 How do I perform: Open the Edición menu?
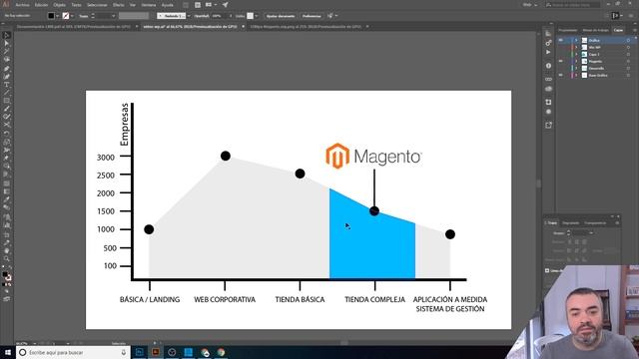41,5
